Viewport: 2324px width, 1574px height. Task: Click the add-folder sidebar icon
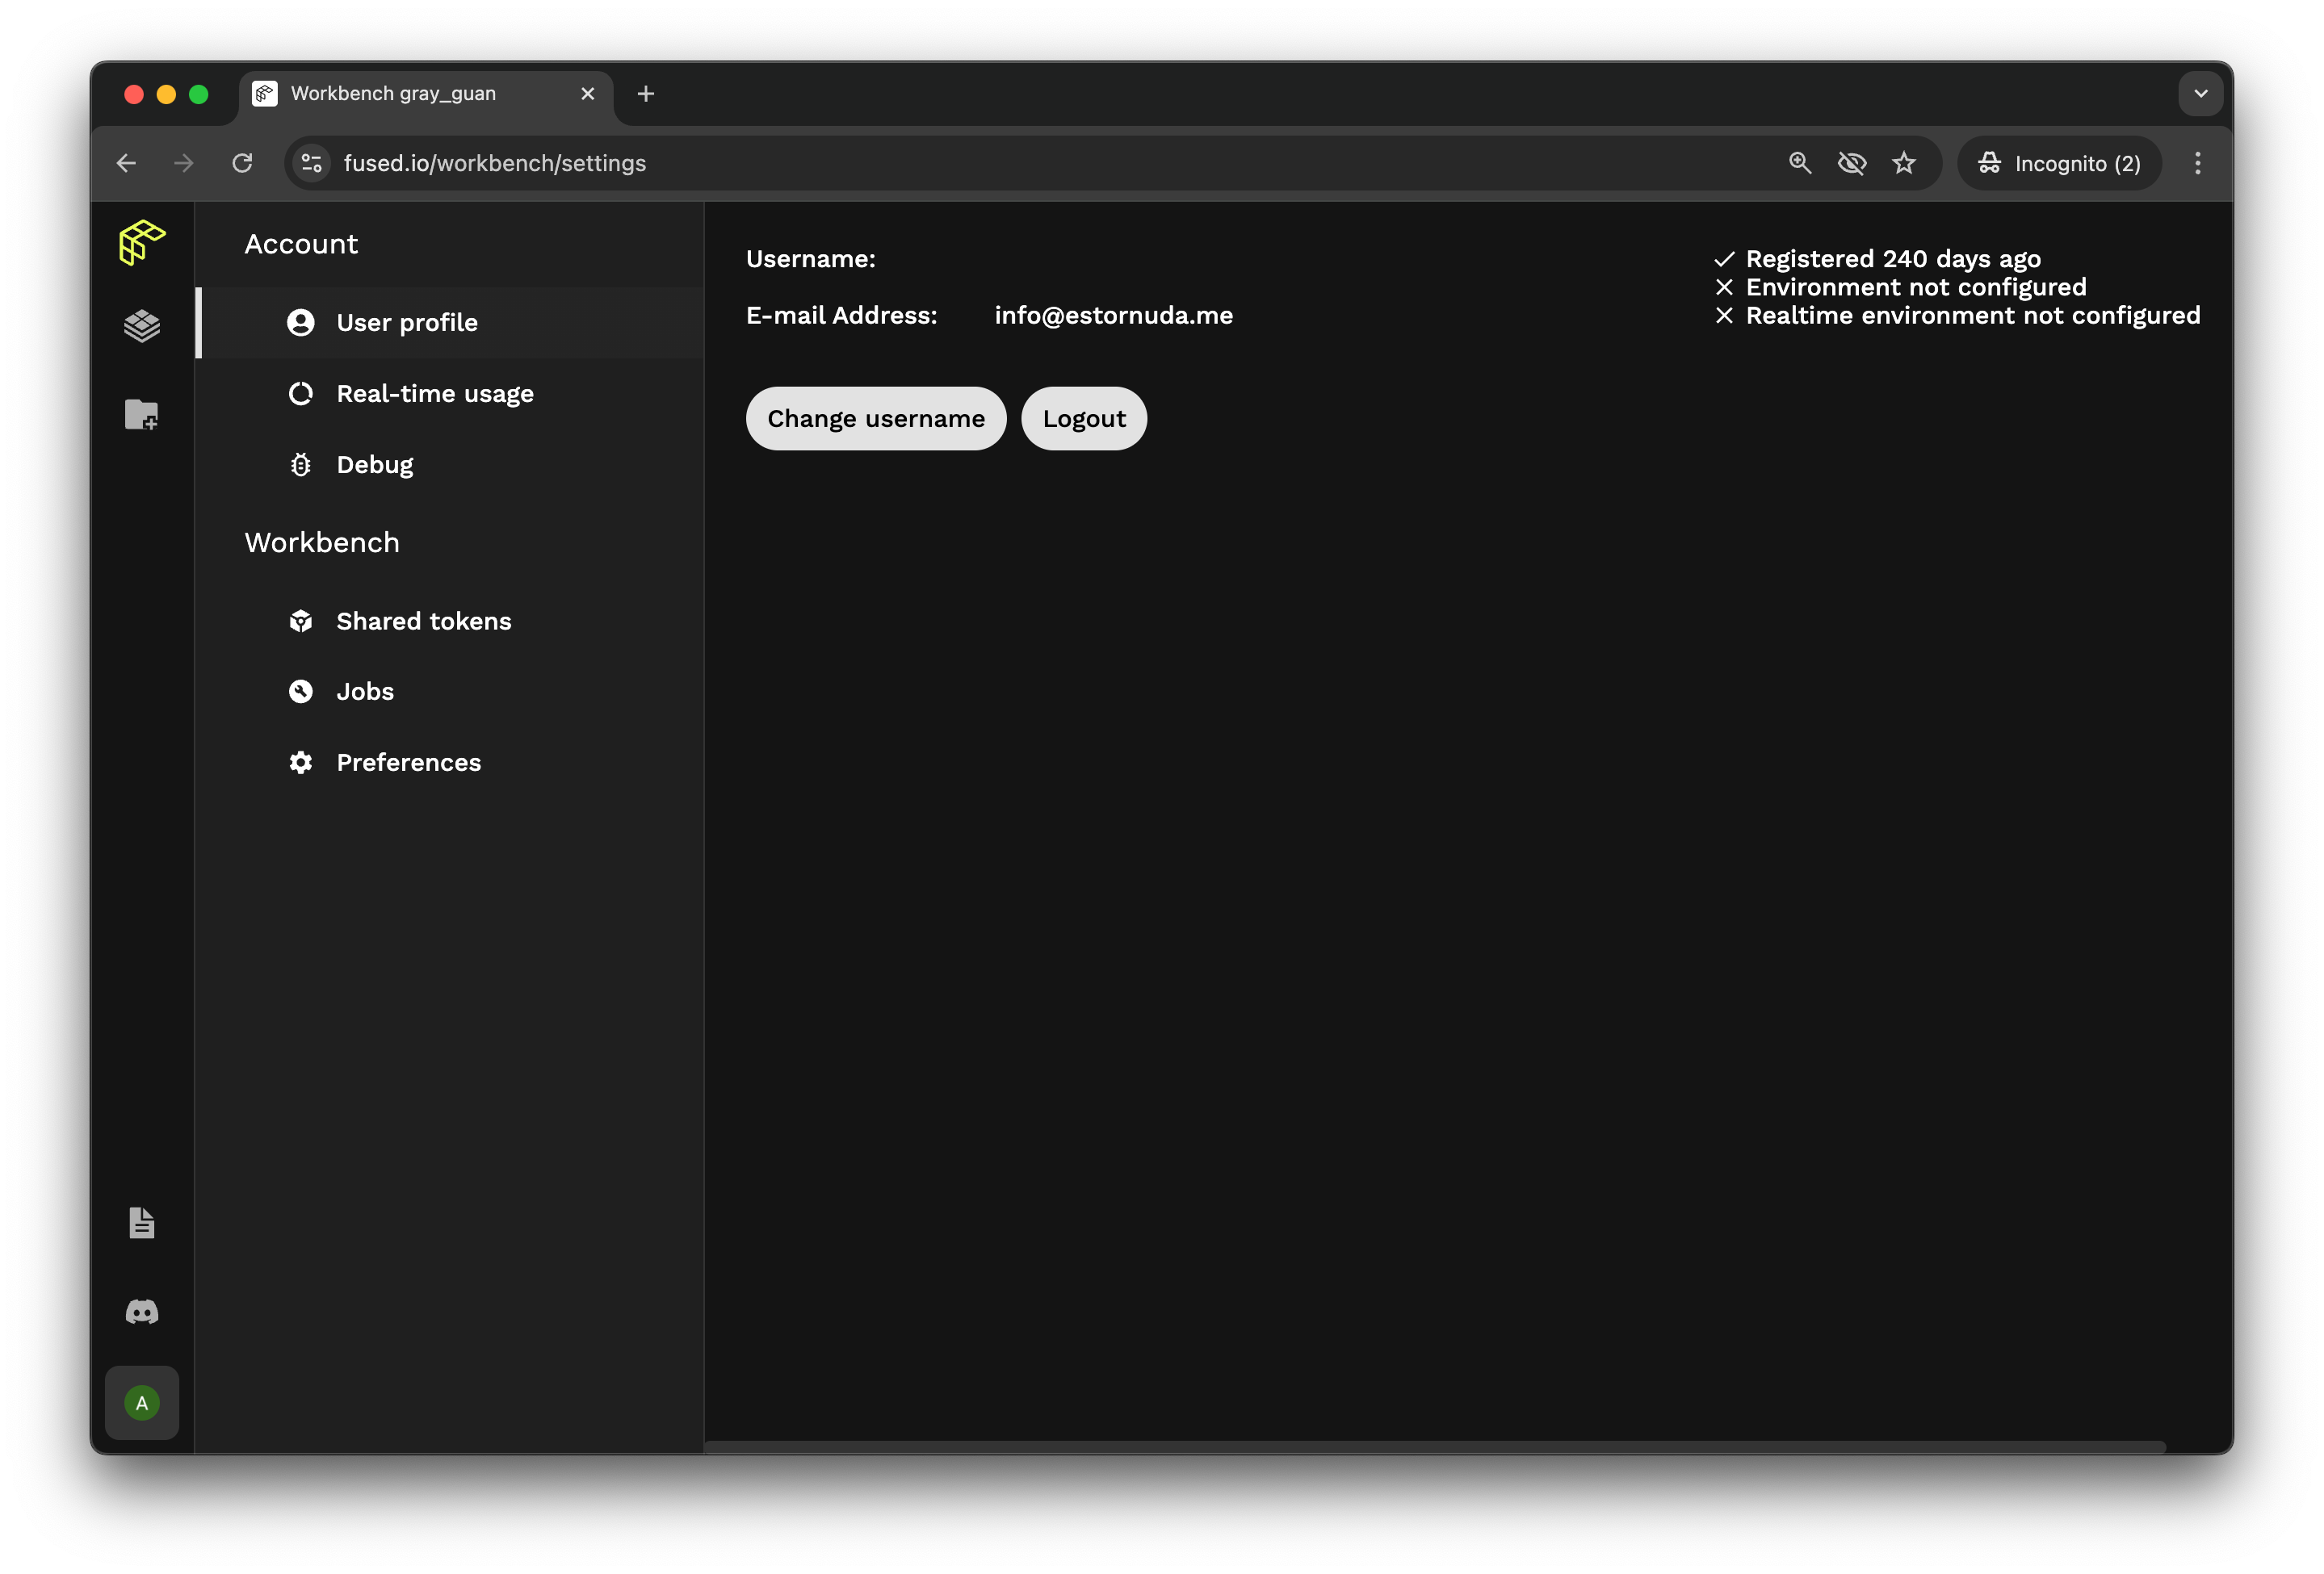[141, 414]
